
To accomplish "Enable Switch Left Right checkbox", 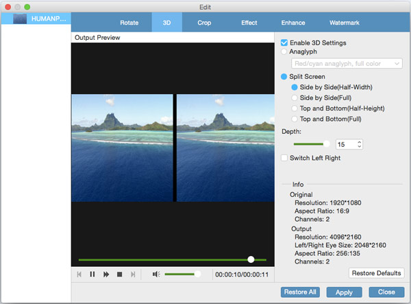I will coord(284,158).
